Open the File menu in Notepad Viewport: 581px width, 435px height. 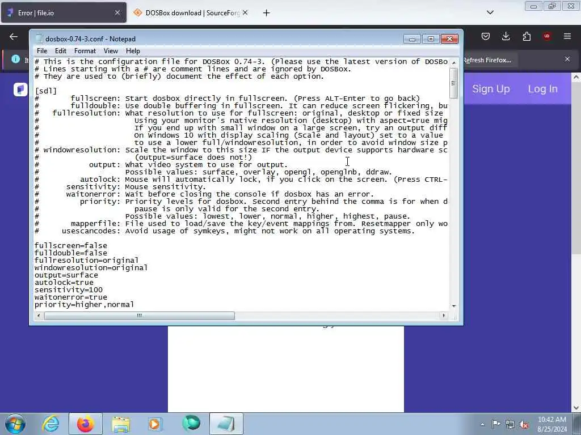pos(42,51)
